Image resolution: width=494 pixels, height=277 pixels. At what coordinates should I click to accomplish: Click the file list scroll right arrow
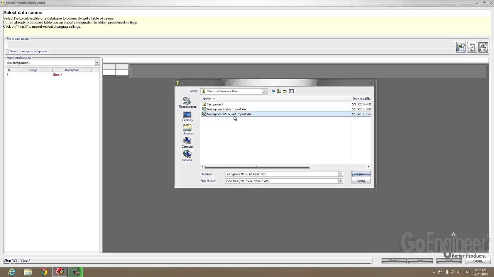[368, 167]
